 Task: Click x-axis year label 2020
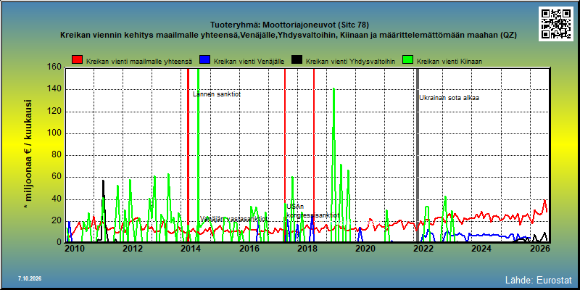pos(365,248)
